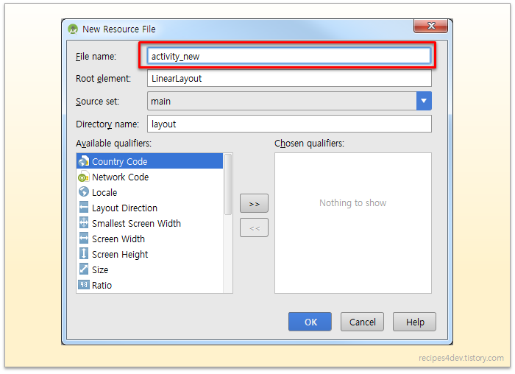Select Smallest Screen Width qualifier

pos(150,223)
